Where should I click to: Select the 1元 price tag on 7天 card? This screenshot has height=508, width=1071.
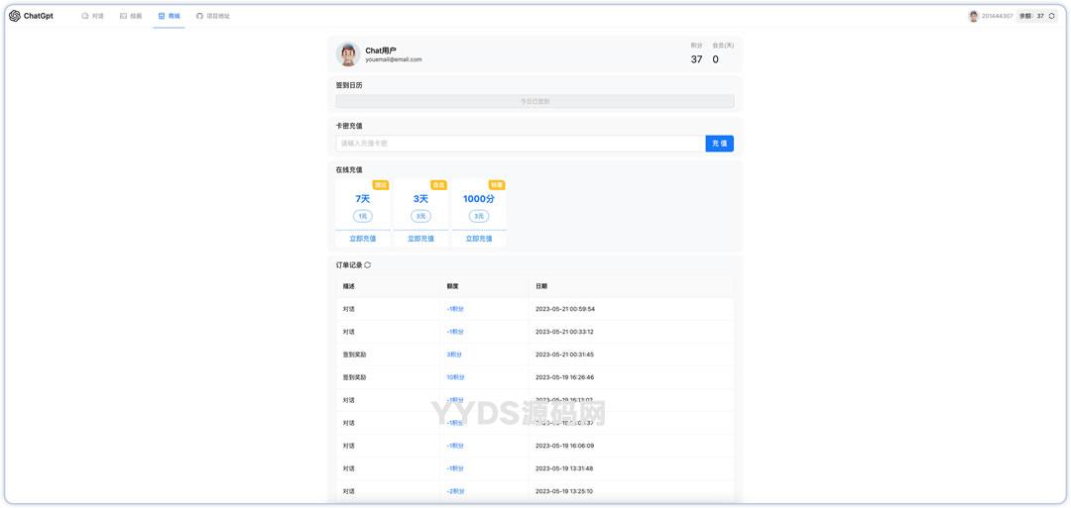pyautogui.click(x=363, y=216)
